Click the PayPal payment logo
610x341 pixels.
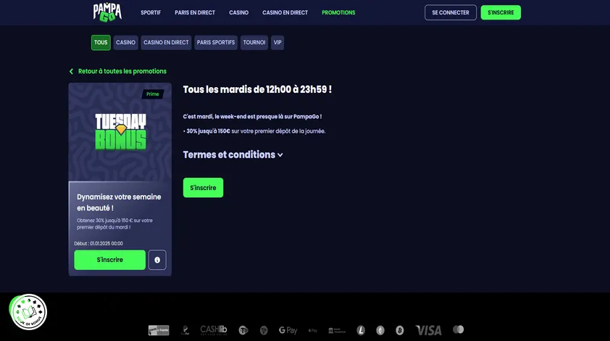tap(185, 330)
